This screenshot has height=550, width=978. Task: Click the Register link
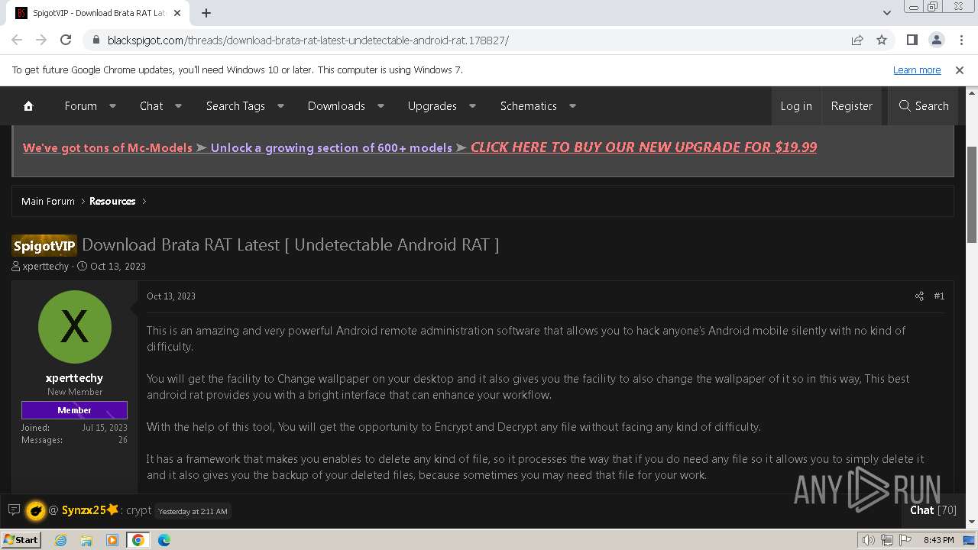point(851,106)
